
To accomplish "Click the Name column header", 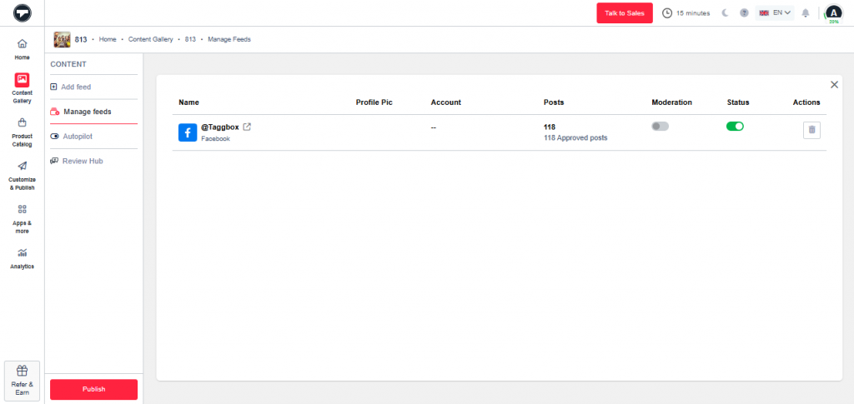I will pos(189,102).
